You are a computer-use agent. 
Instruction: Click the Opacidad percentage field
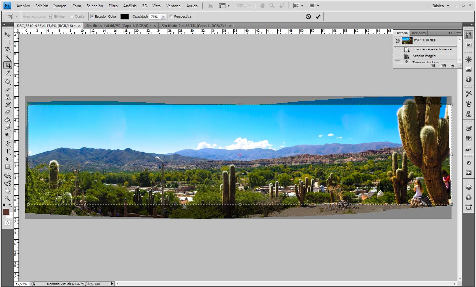pyautogui.click(x=155, y=17)
